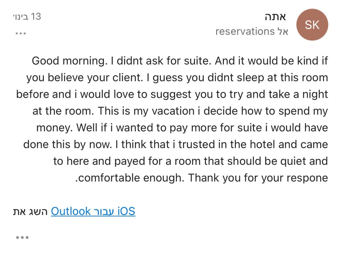Image resolution: width=341 pixels, height=255 pixels.
Task: Expand hidden content with the bottom ellipsis
Action: coord(22,237)
